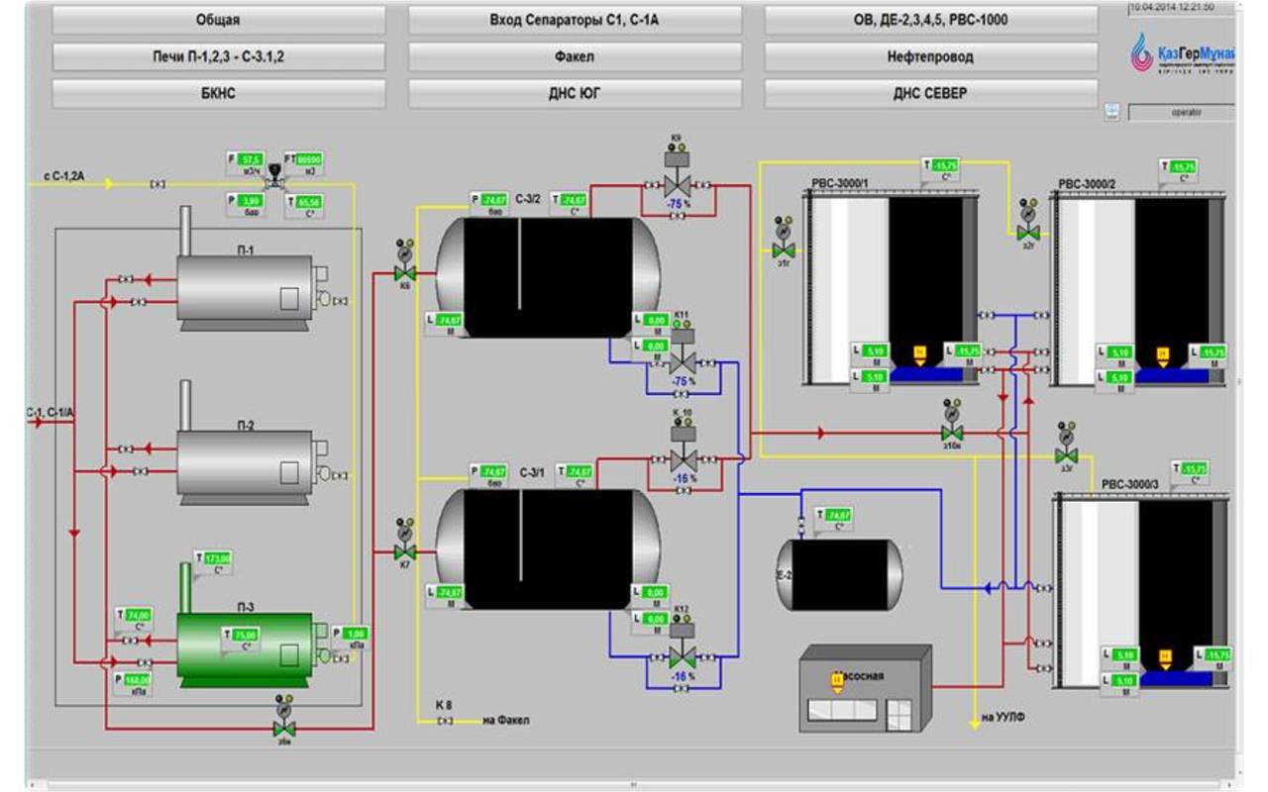Open the level alarm marker in РВС-3000/1
Viewport: 1268px width, 792px height.
(x=919, y=354)
